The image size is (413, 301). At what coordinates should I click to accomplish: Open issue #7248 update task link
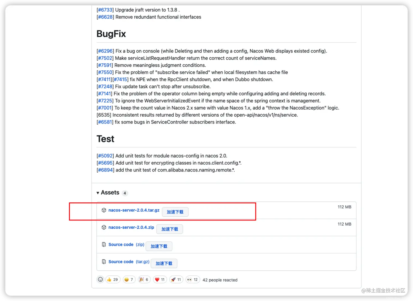pos(105,87)
